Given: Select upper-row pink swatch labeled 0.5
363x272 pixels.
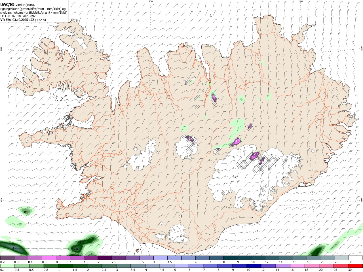Looking at the screenshot, I should [49, 258].
